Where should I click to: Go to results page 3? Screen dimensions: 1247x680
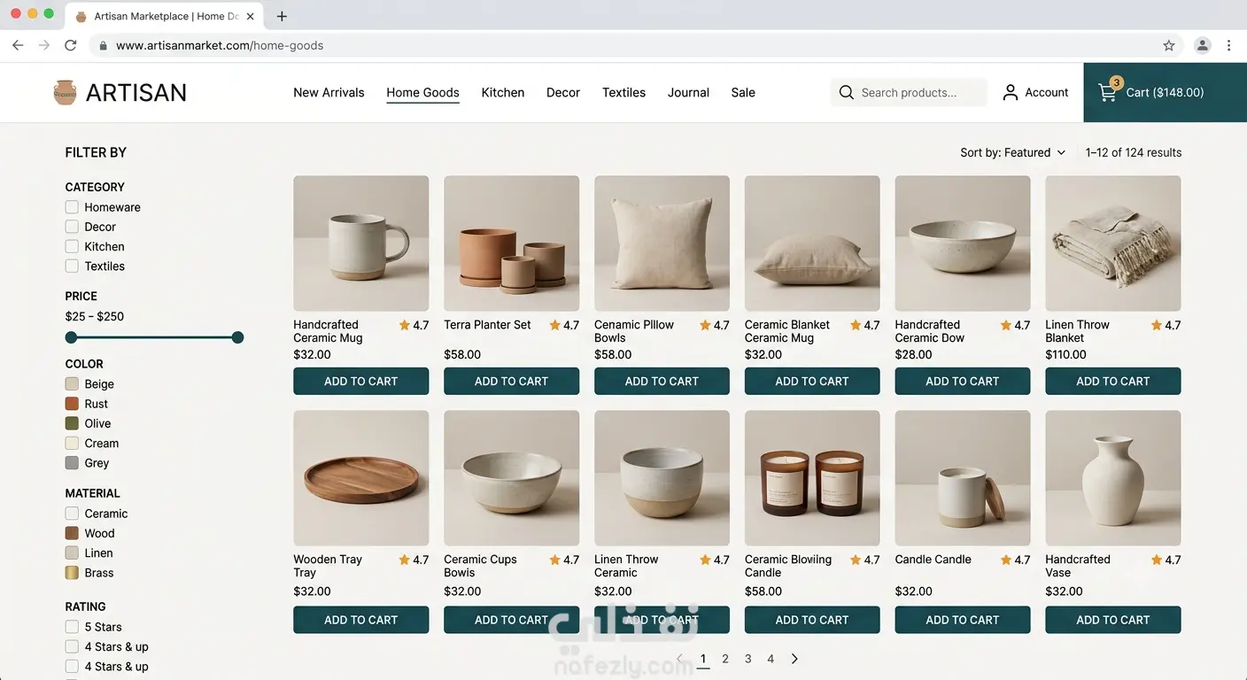click(x=748, y=659)
